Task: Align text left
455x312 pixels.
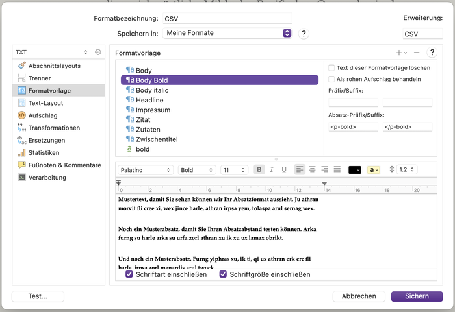Action: tap(300, 169)
